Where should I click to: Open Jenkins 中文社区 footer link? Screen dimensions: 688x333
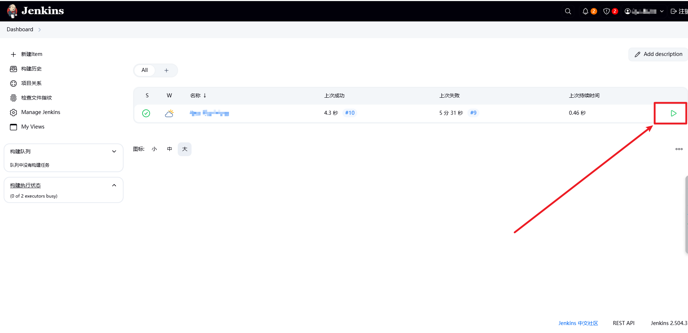pos(578,323)
